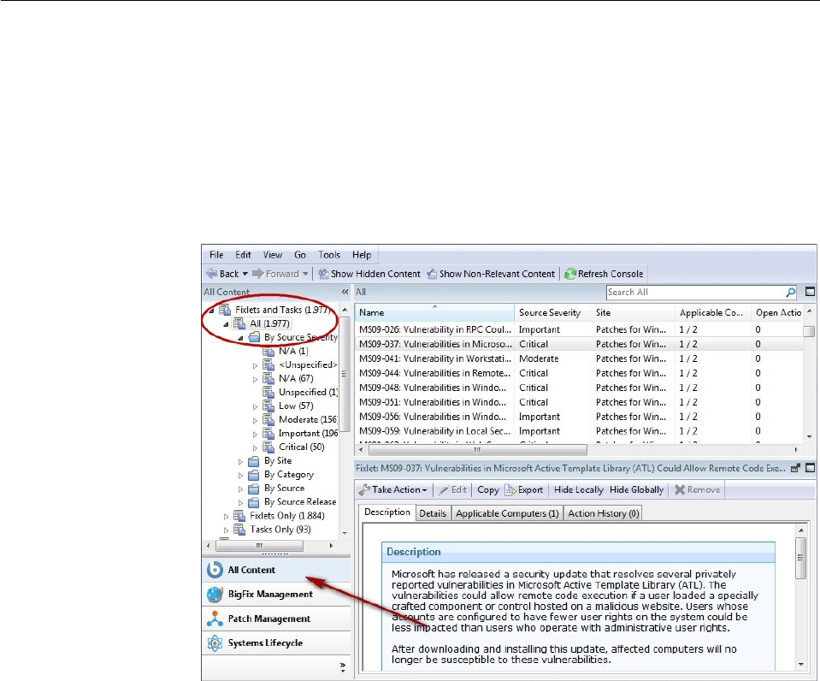Viewport: 820px width, 681px height.
Task: Sort by the Name column header
Action: tap(434, 312)
